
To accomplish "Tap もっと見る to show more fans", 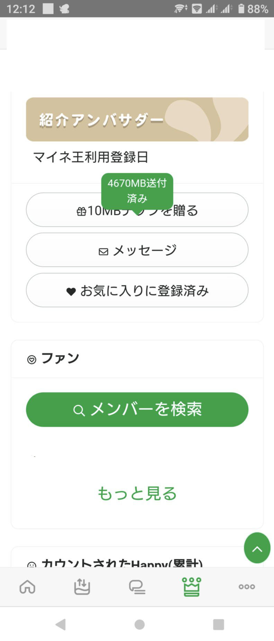I will click(x=137, y=493).
